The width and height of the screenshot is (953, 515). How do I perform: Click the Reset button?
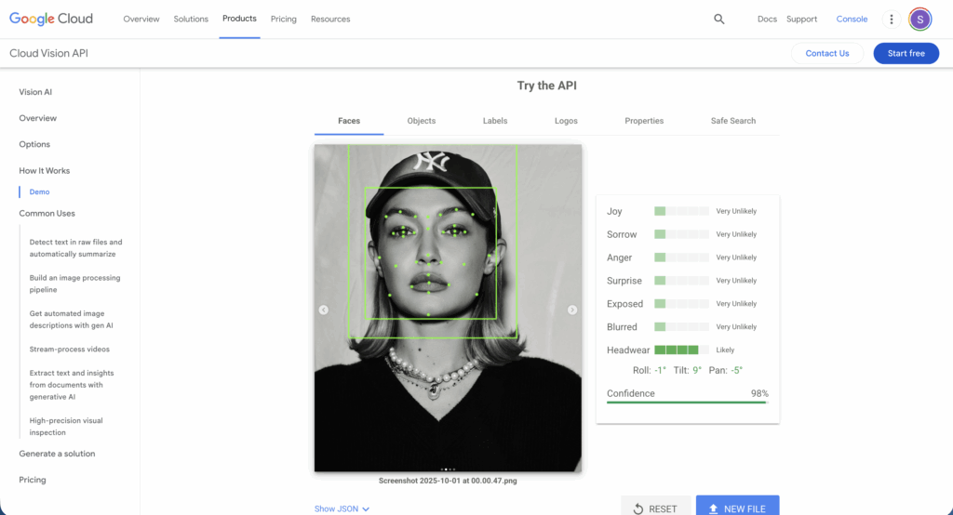[655, 508]
